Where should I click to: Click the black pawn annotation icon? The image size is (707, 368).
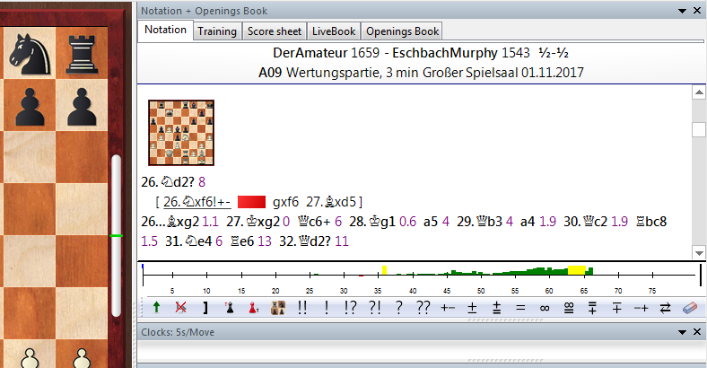(230, 307)
